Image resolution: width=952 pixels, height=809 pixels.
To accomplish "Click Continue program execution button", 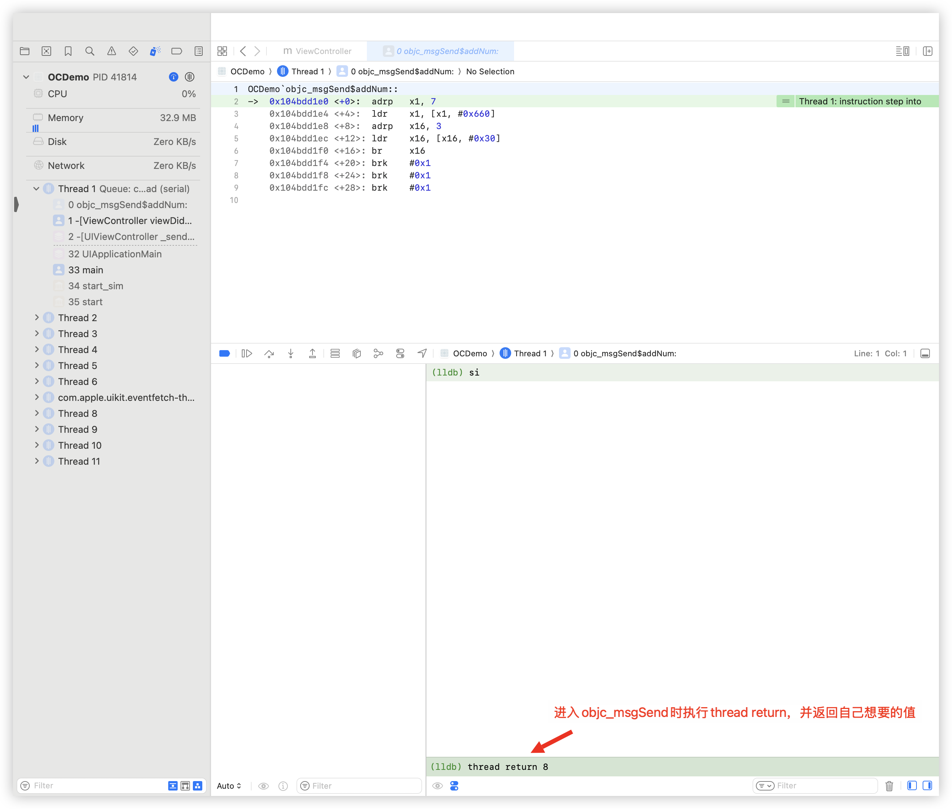I will 247,353.
